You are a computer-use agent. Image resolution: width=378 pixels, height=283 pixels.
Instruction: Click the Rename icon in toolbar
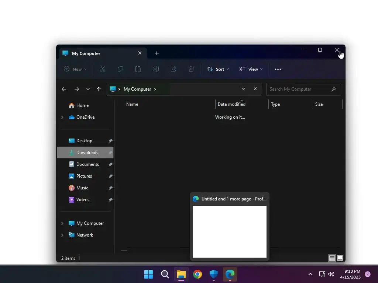pyautogui.click(x=156, y=69)
